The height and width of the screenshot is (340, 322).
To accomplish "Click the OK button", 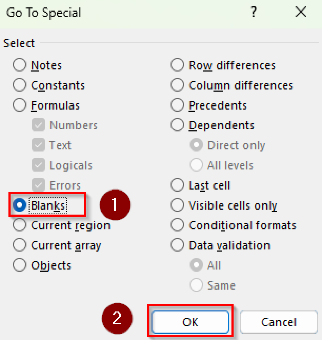I will [x=190, y=322].
